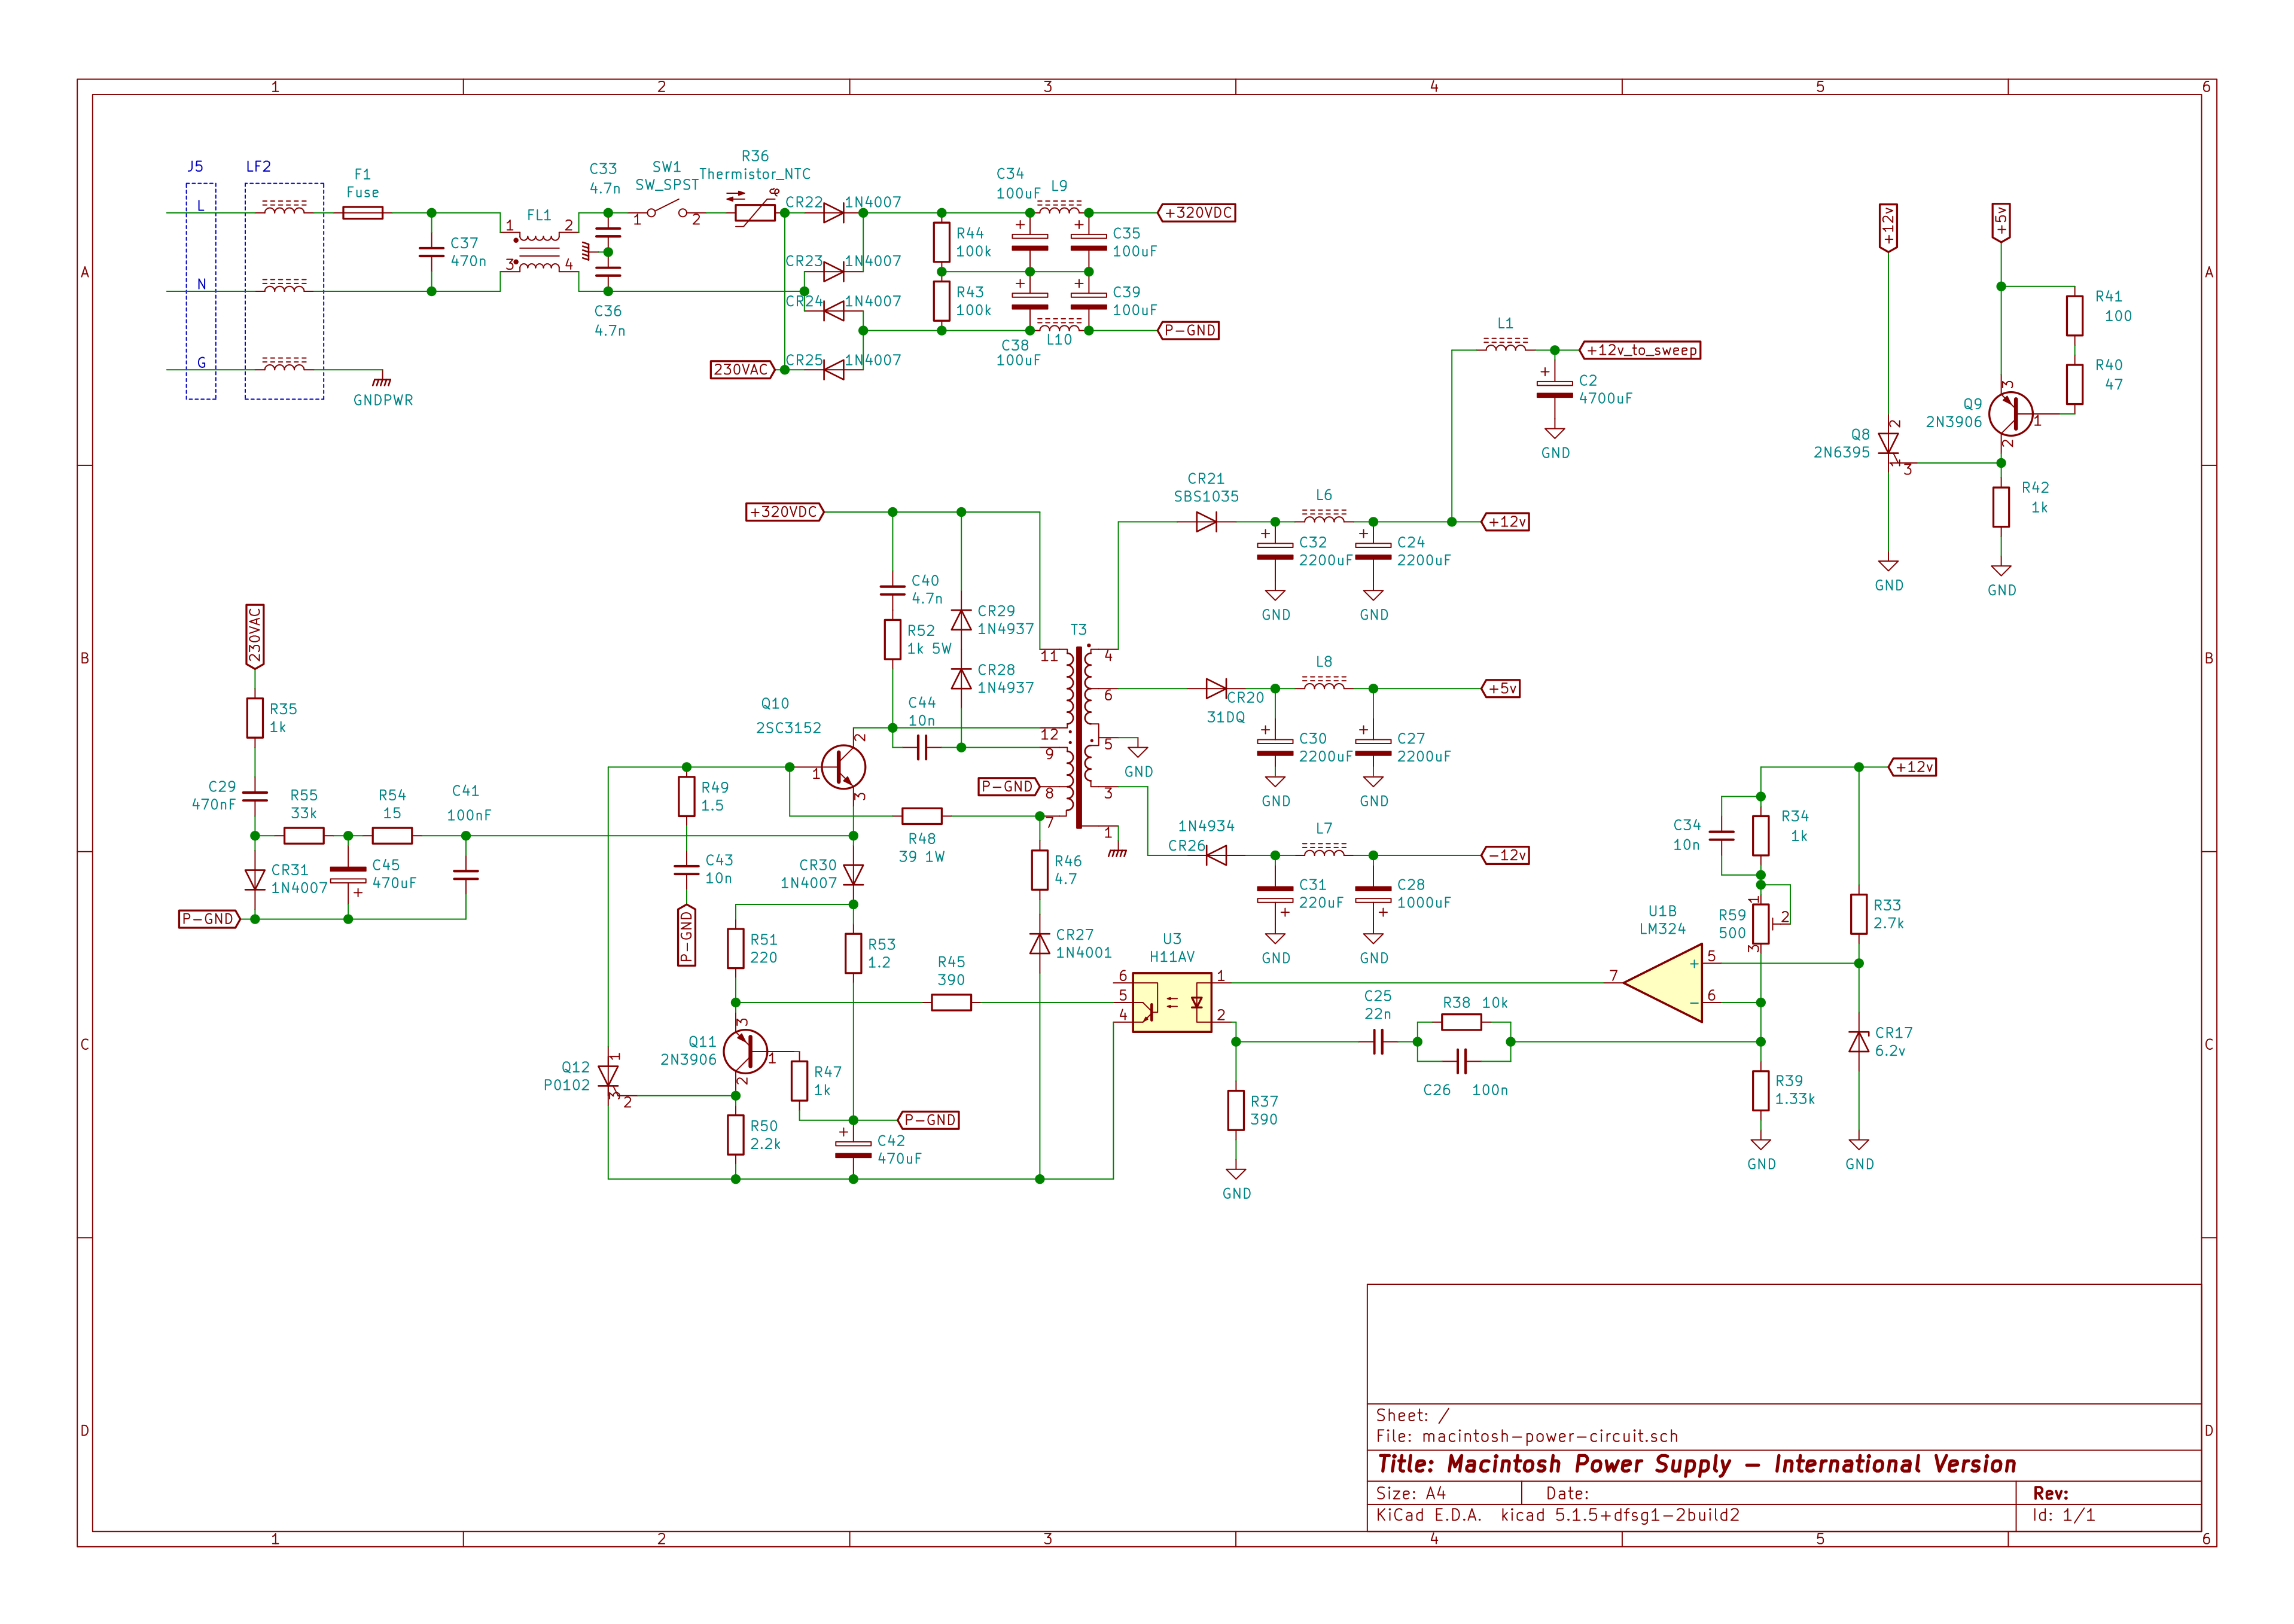Click the 230VAC net label flag
The width and height of the screenshot is (2294, 1624).
[742, 369]
